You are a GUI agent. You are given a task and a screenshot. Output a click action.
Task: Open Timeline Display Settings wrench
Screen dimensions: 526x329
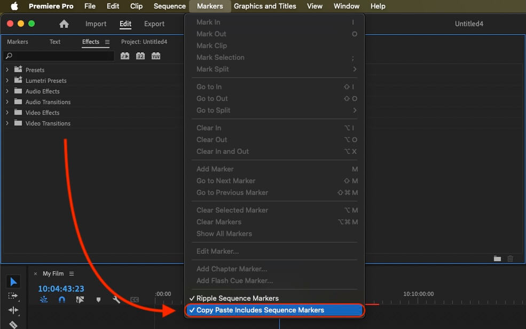(x=116, y=300)
